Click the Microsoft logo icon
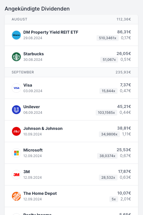This screenshot has width=143, height=215. 16,153
